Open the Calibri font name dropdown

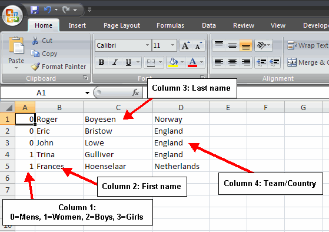pos(147,45)
